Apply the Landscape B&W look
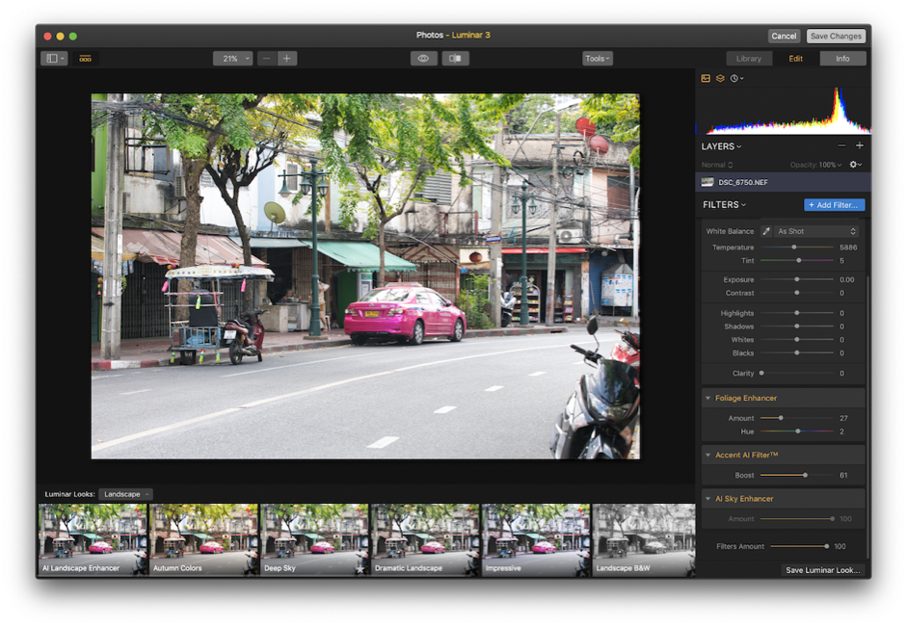The width and height of the screenshot is (907, 626). [x=644, y=540]
